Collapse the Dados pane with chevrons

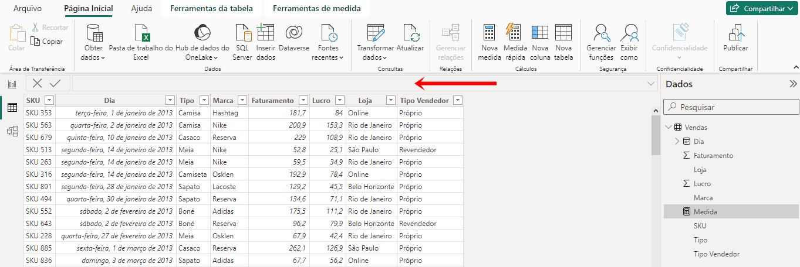(x=793, y=84)
